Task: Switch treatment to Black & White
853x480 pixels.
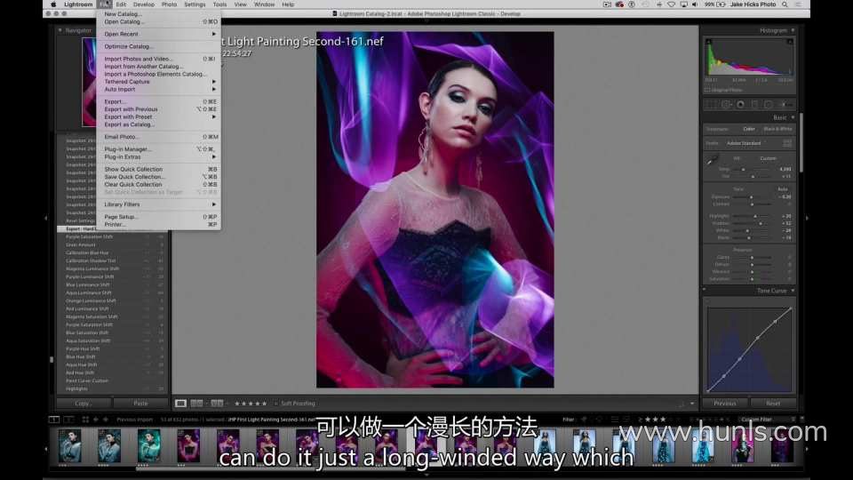Action: click(777, 129)
